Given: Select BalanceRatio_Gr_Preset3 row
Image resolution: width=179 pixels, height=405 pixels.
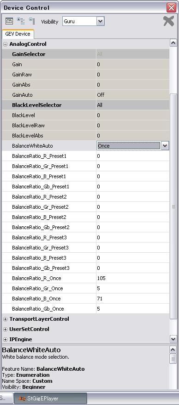Looking at the screenshot, I should [85, 248].
